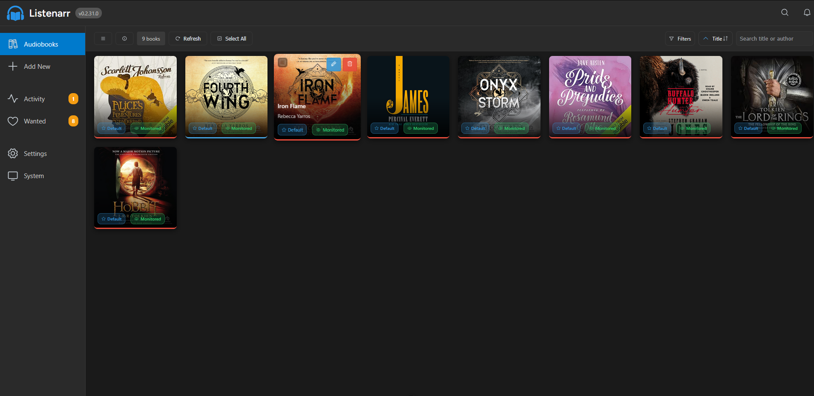
Task: Open the Filters dropdown
Action: pos(680,38)
